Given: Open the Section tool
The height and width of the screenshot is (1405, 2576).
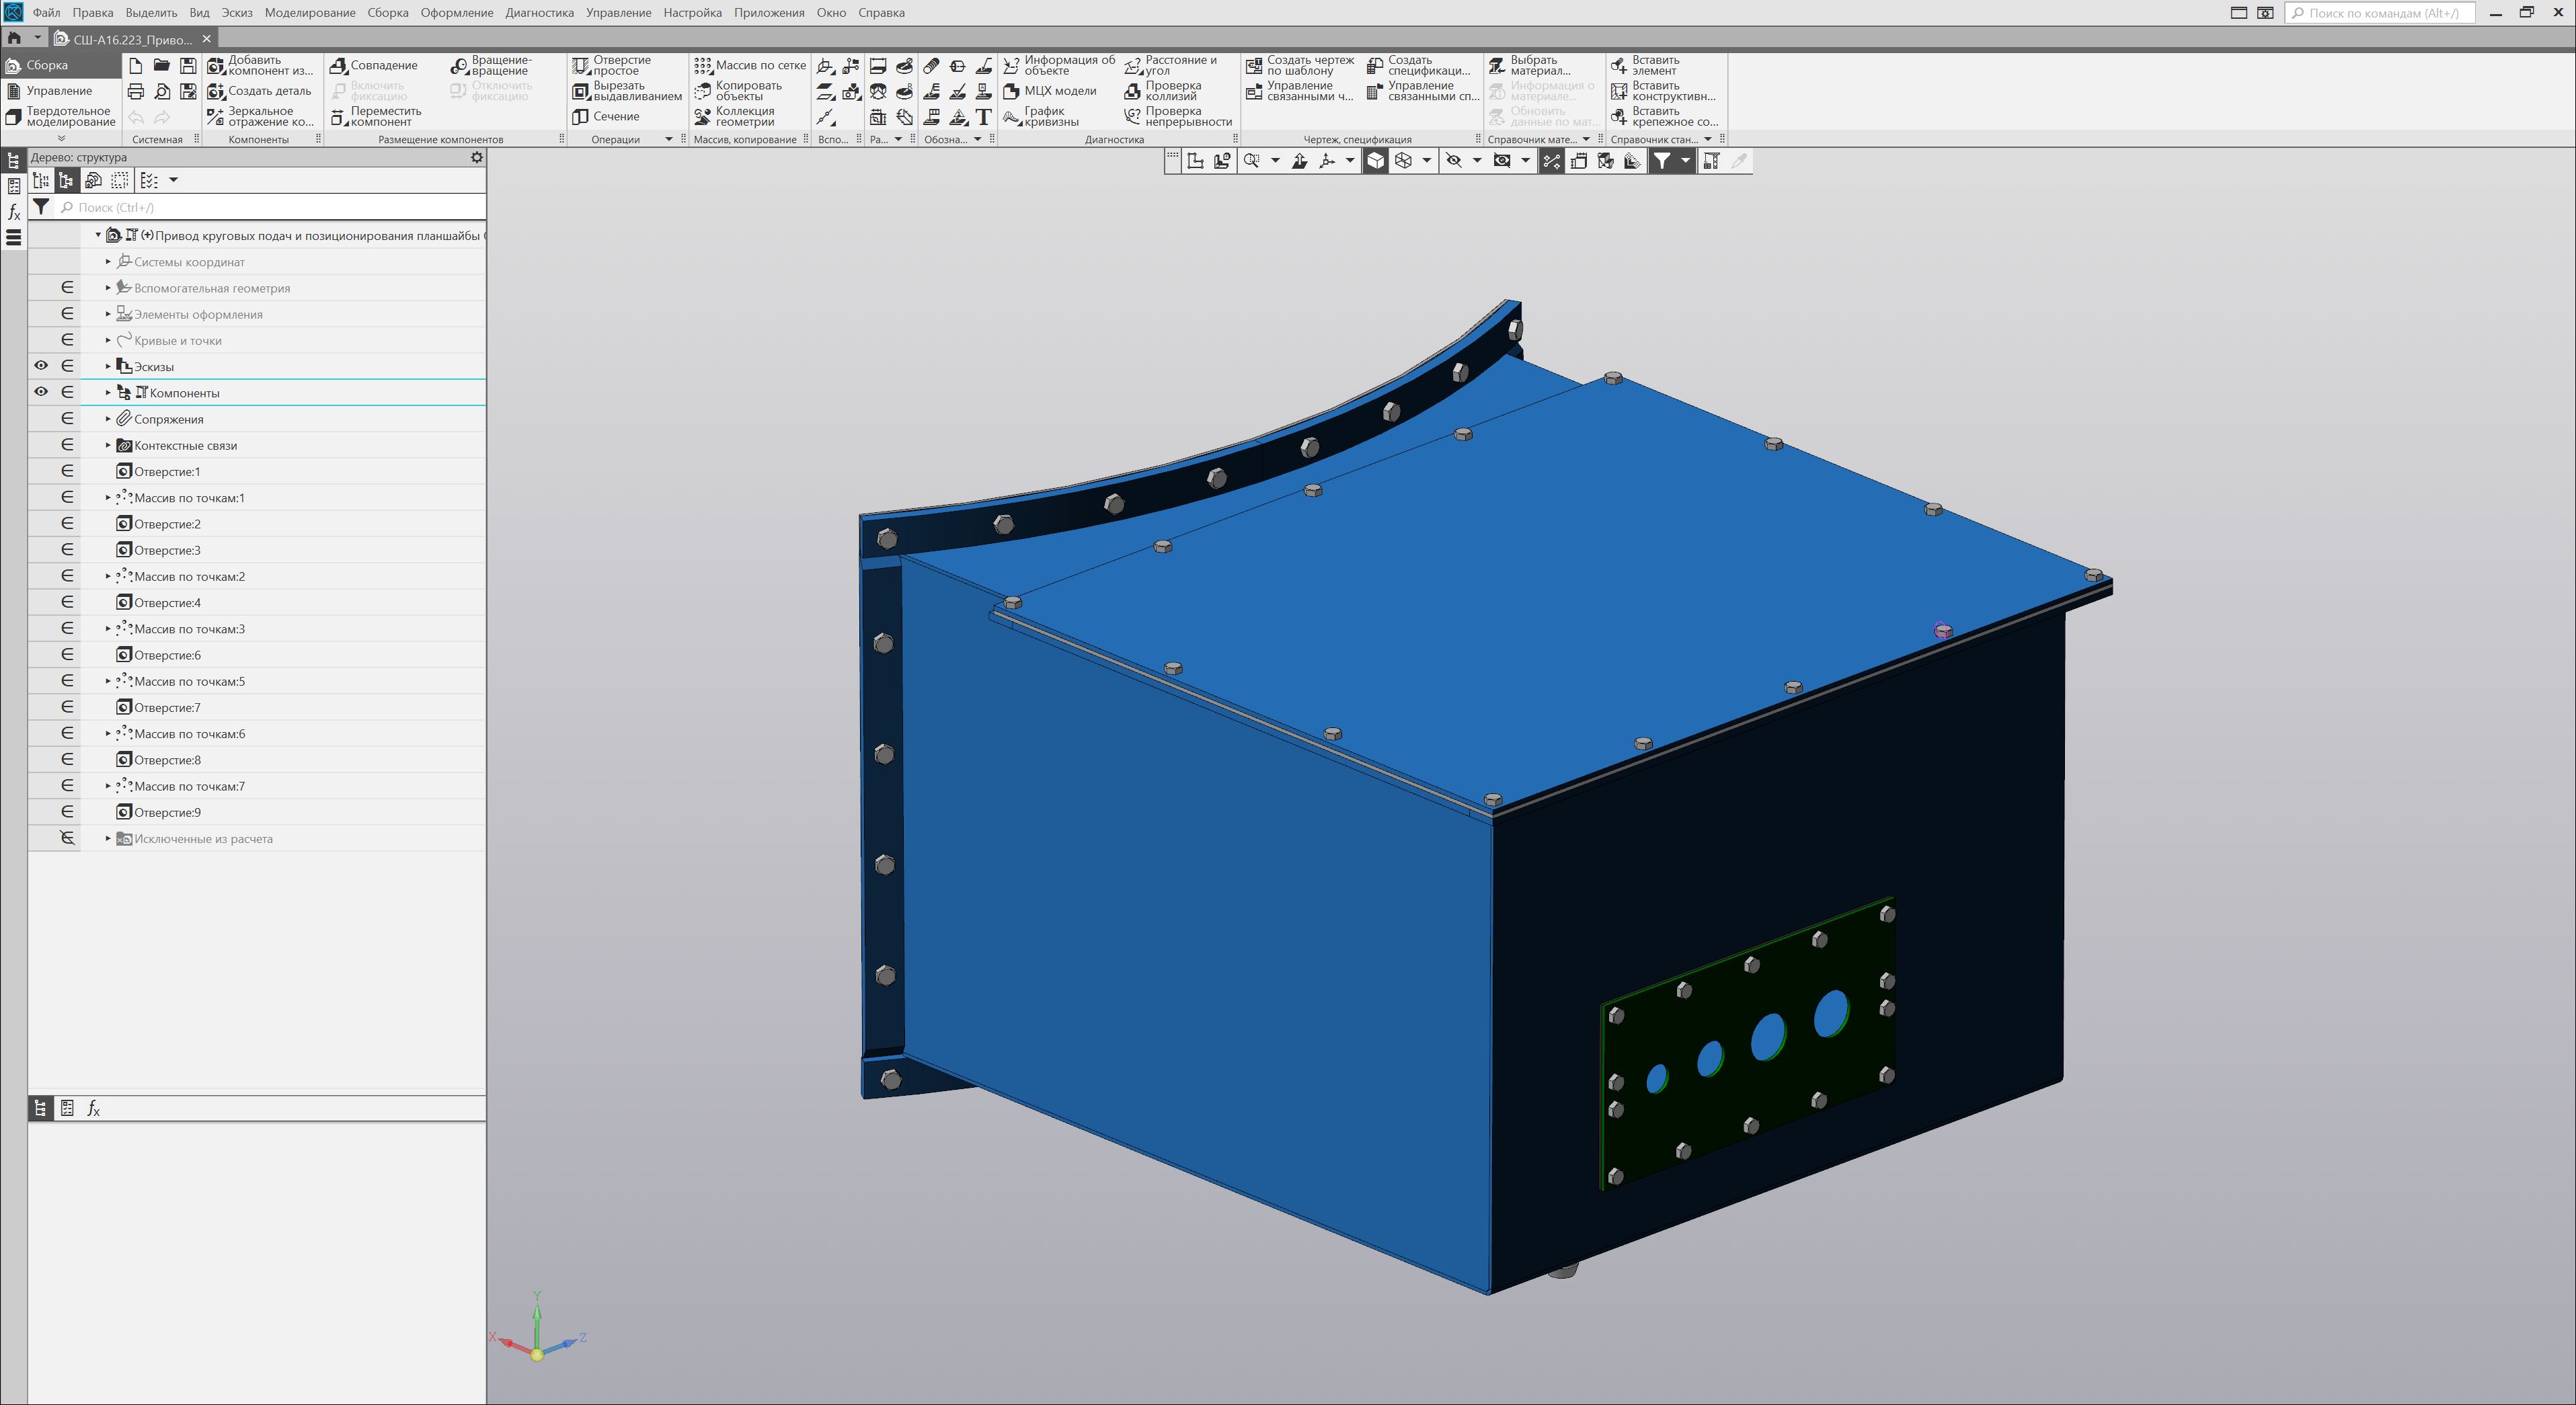Looking at the screenshot, I should [x=580, y=117].
